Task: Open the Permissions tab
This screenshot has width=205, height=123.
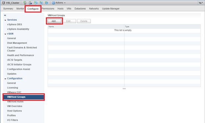Action: tap(48, 9)
